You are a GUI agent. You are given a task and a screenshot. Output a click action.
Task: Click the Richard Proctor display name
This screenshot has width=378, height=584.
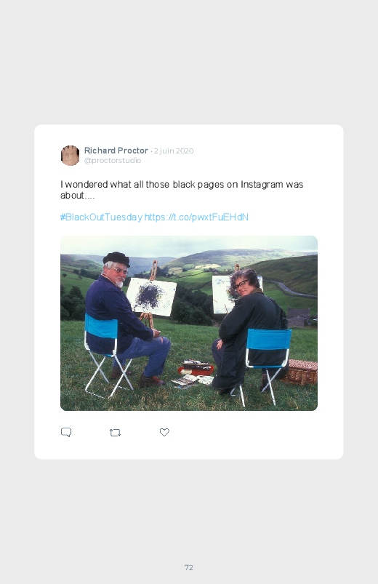pyautogui.click(x=116, y=151)
